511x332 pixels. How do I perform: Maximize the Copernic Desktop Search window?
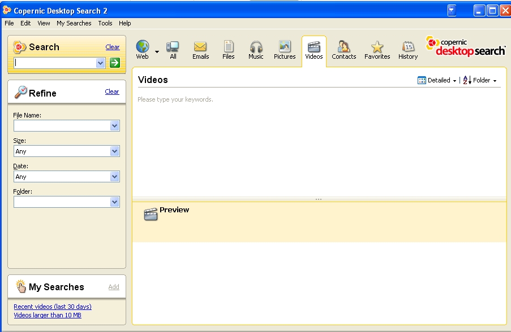pyautogui.click(x=492, y=10)
